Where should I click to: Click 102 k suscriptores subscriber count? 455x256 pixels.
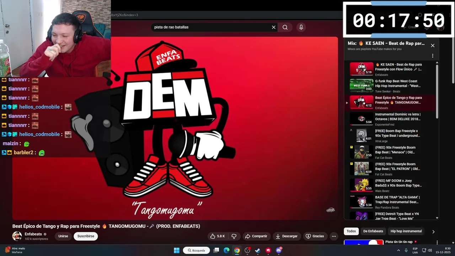pos(36,239)
